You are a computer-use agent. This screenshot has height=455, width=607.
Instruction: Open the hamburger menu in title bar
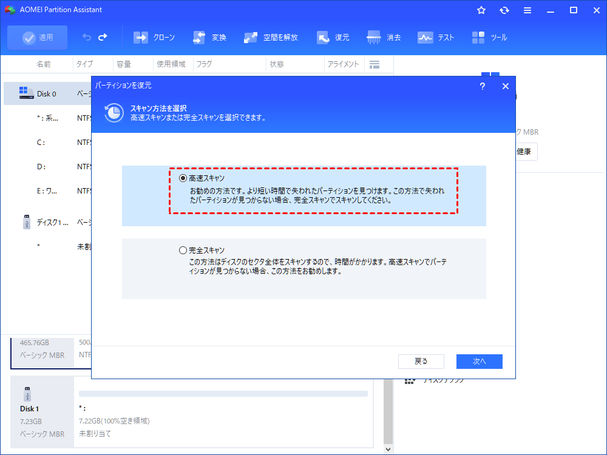pyautogui.click(x=527, y=10)
